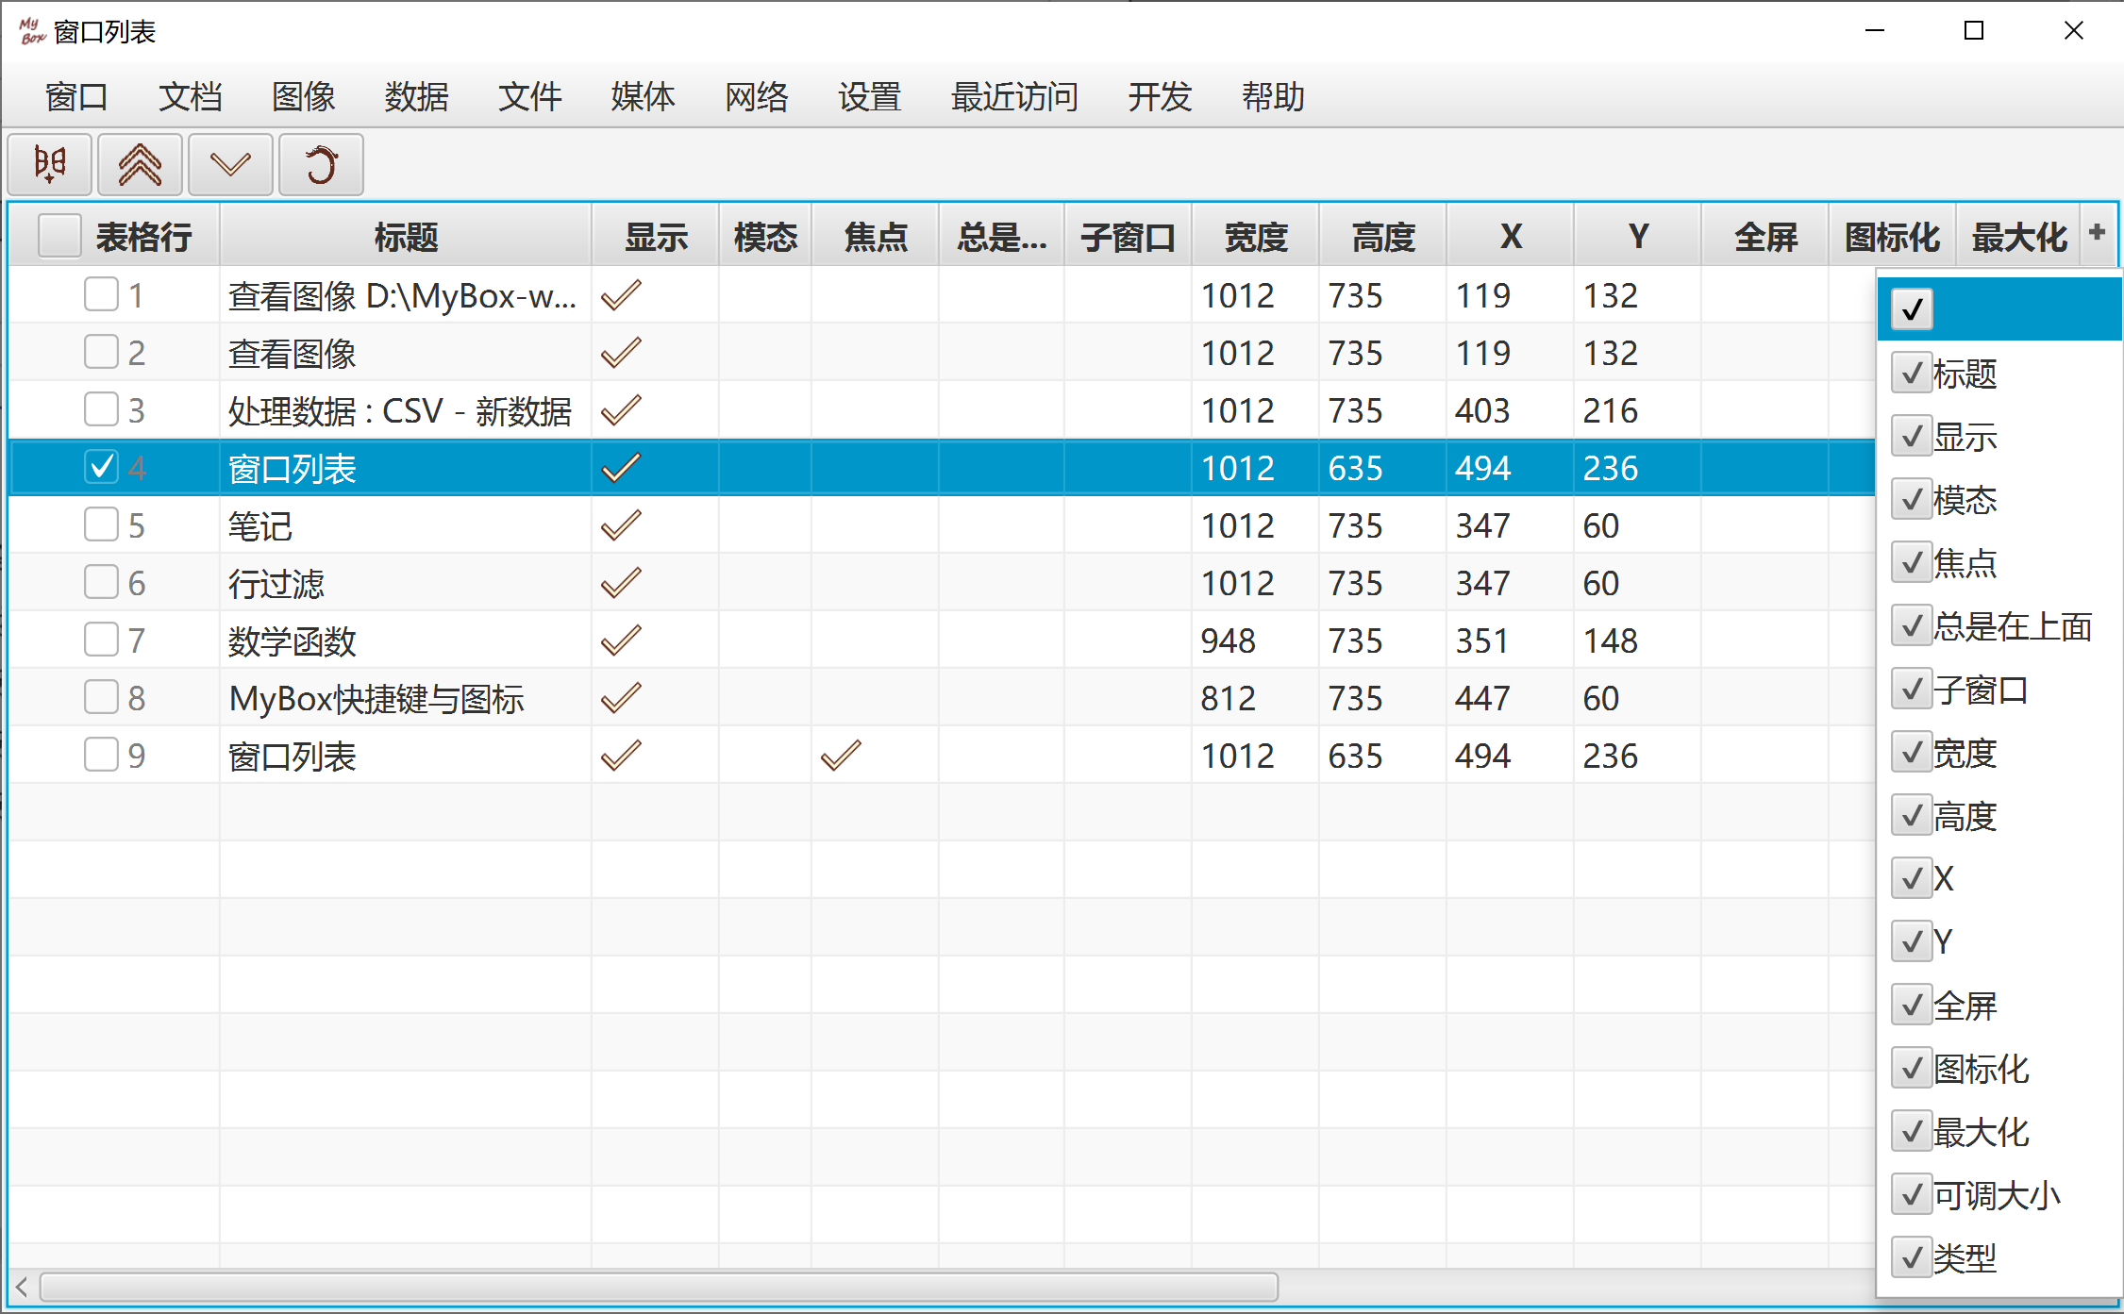The image size is (2124, 1314).
Task: Click the 宽度 column header to sort
Action: click(x=1255, y=236)
